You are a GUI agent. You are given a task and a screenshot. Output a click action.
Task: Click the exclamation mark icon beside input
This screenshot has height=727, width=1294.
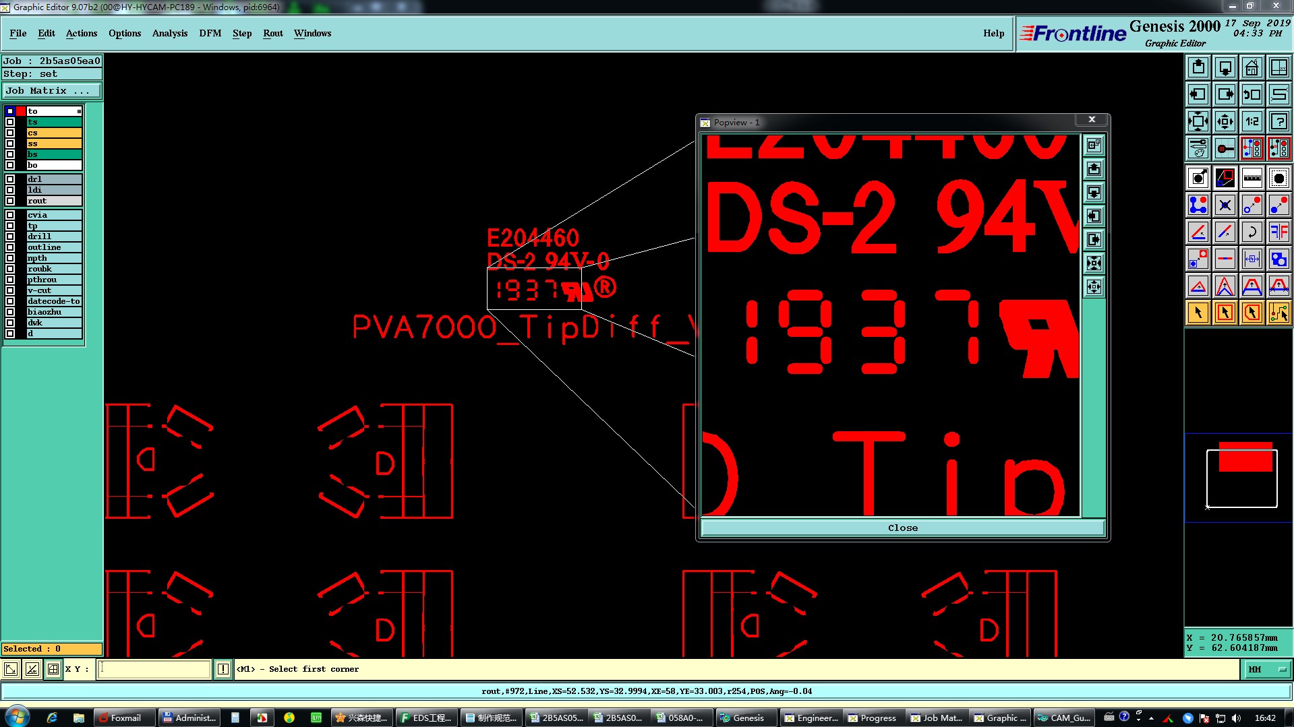point(223,669)
